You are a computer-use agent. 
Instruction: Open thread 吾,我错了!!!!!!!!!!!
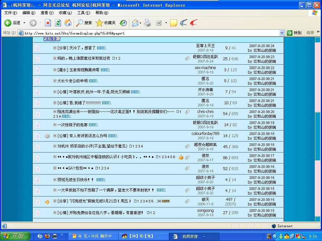click(x=85, y=103)
